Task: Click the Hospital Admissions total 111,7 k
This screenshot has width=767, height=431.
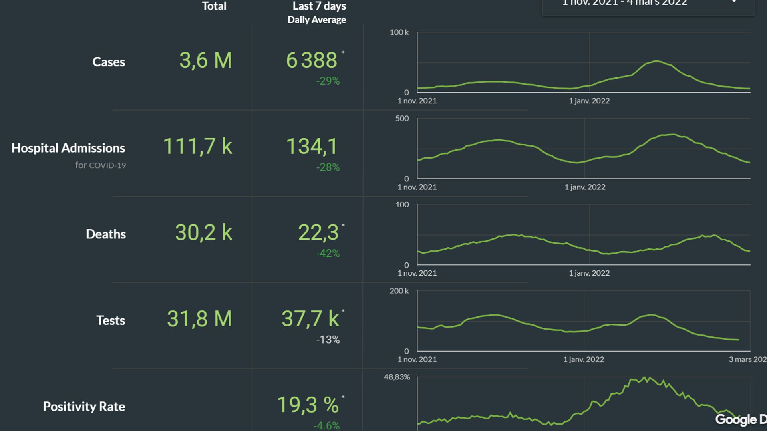Action: 198,146
